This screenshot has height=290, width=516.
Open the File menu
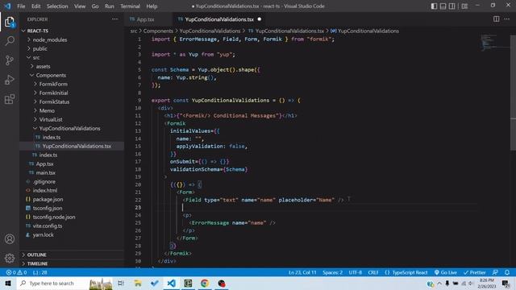tap(21, 6)
